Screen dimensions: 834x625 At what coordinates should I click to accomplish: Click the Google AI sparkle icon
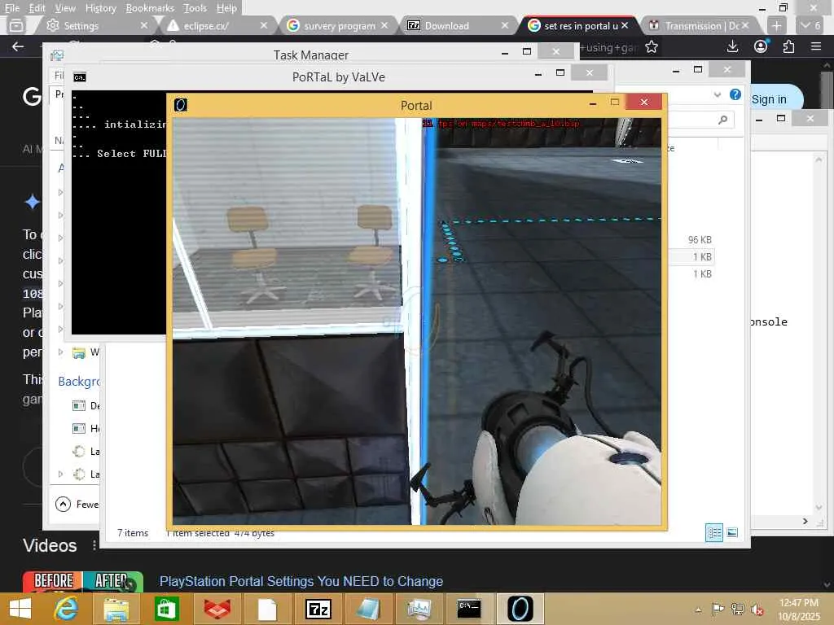[x=32, y=202]
